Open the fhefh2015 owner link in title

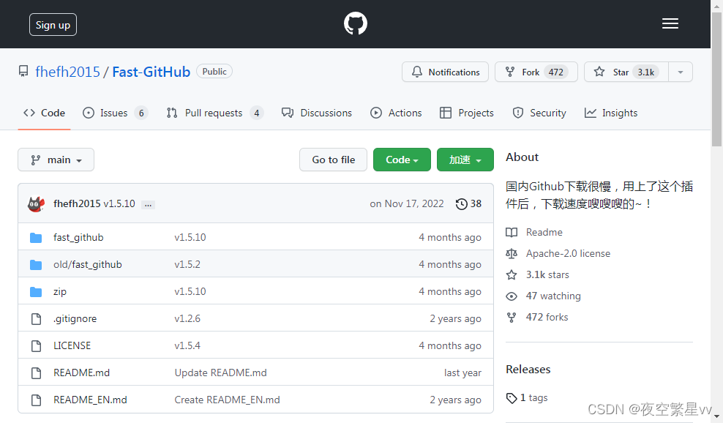pyautogui.click(x=67, y=72)
